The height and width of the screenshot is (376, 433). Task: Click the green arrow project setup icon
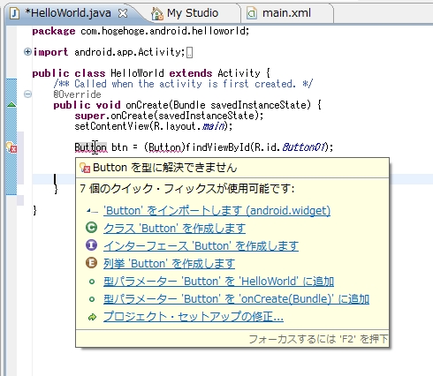tap(92, 317)
